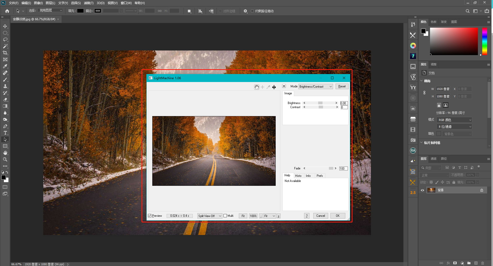Uncheck the Preview checkbox
493x266 pixels.
coord(150,216)
